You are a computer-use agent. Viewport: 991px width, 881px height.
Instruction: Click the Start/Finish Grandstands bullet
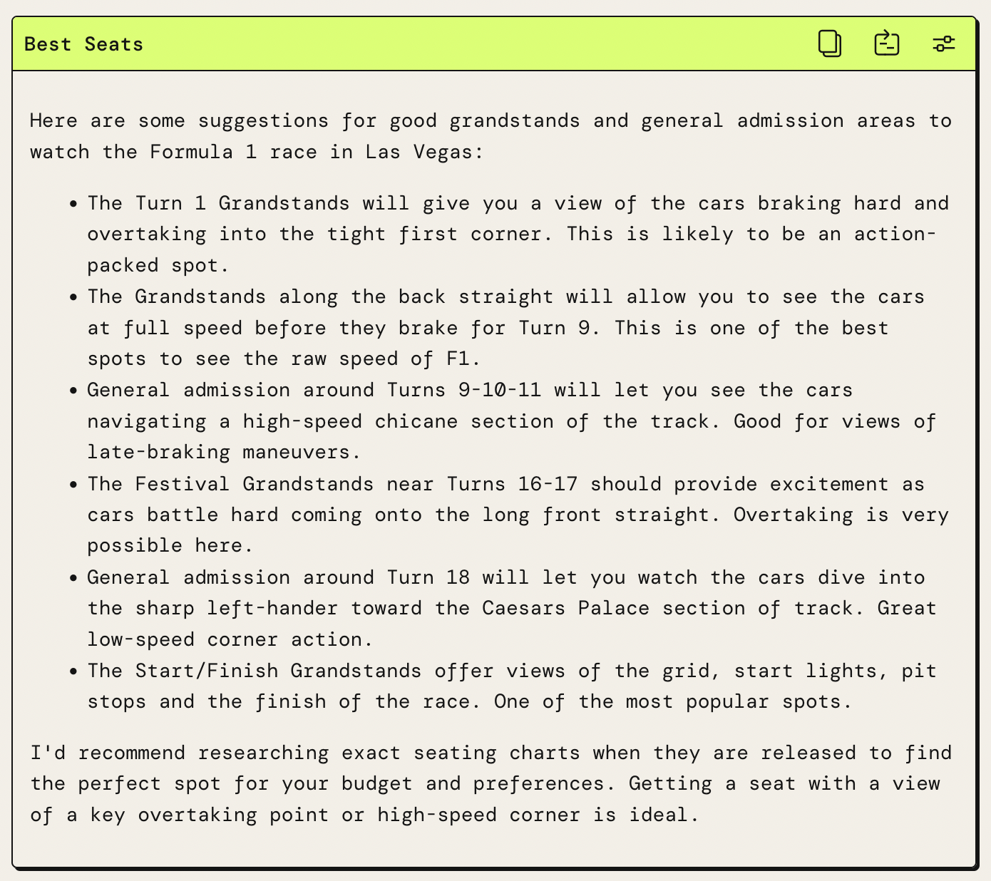pos(512,686)
